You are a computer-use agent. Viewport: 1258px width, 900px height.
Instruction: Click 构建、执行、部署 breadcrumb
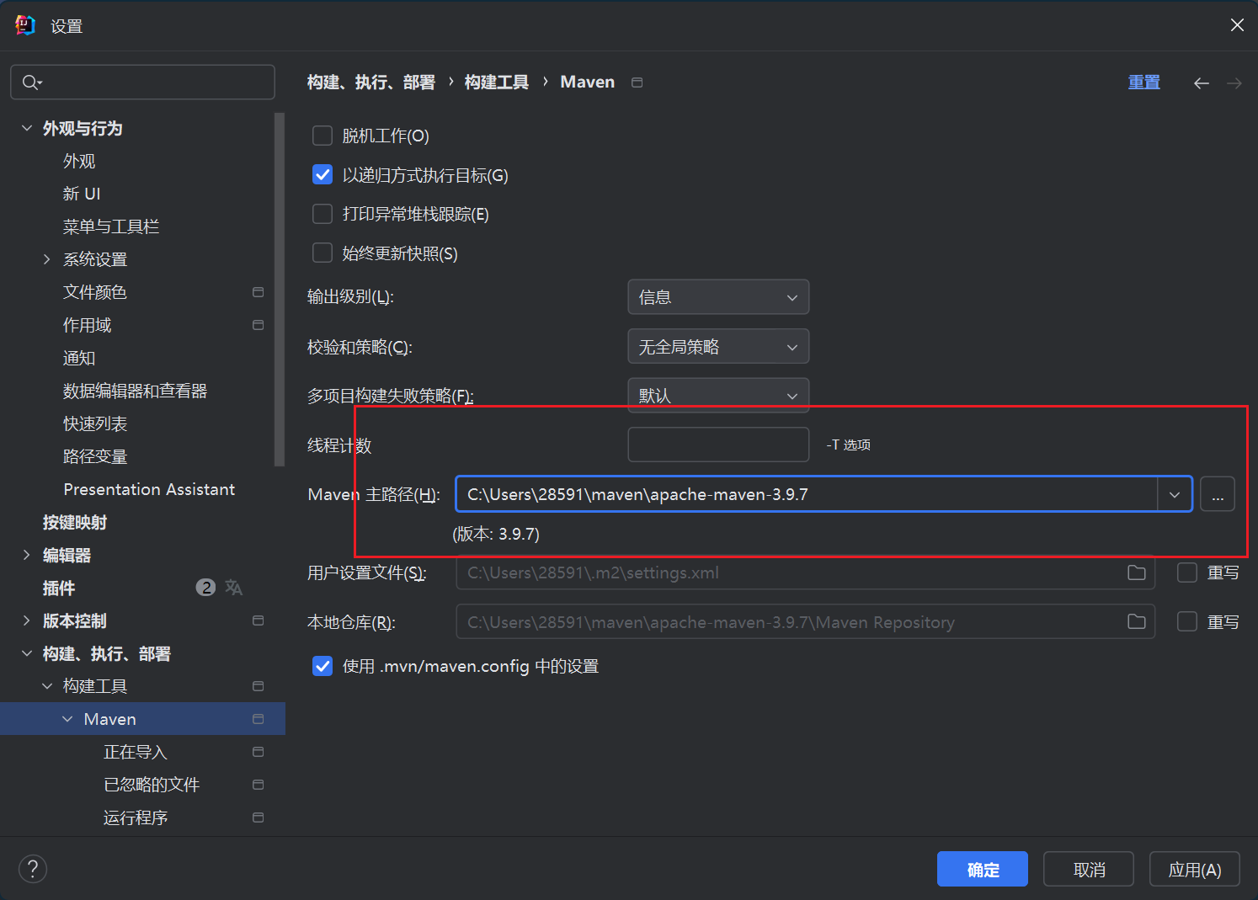click(371, 83)
